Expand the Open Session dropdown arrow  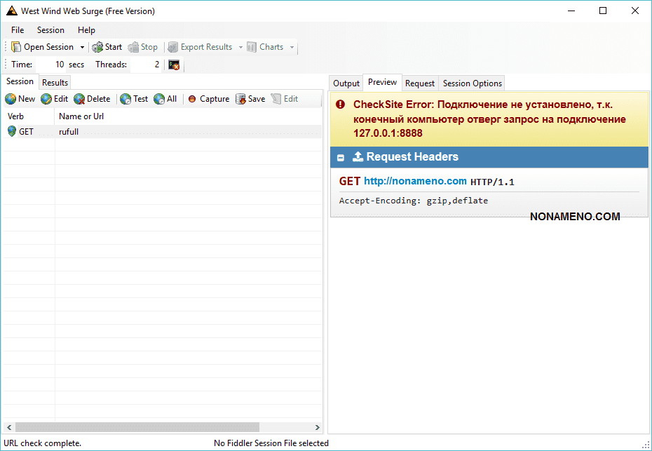[82, 48]
